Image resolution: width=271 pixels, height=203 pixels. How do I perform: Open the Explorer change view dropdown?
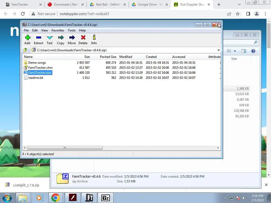point(235,51)
